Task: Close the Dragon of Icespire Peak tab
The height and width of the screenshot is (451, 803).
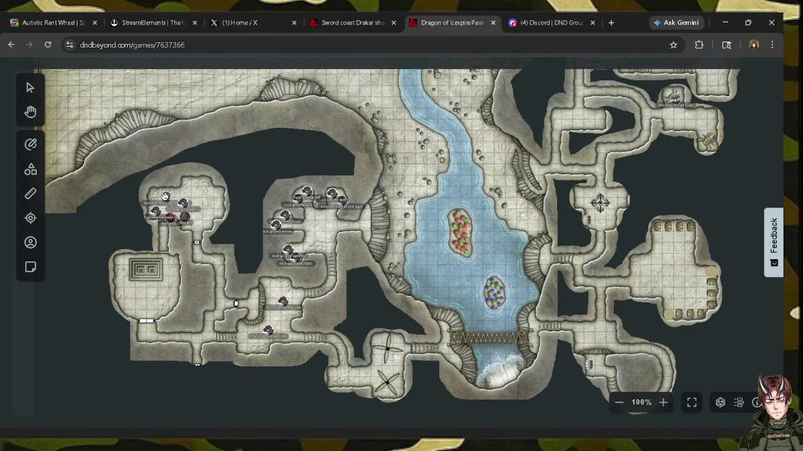Action: pos(493,23)
